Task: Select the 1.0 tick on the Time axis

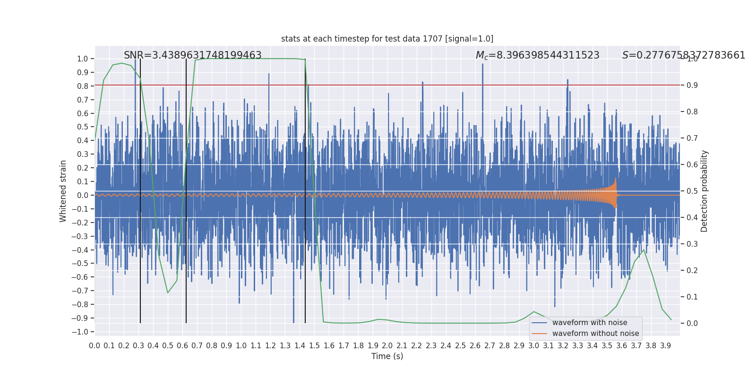Action: (x=241, y=346)
